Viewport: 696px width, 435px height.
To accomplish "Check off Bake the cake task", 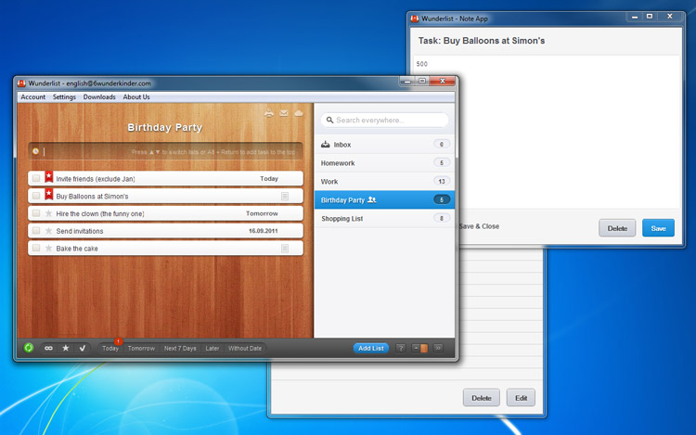I will tap(36, 248).
